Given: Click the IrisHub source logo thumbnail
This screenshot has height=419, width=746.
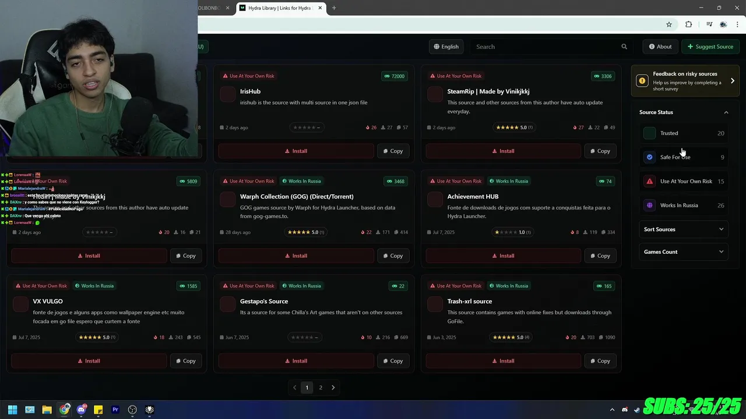Looking at the screenshot, I should [228, 94].
